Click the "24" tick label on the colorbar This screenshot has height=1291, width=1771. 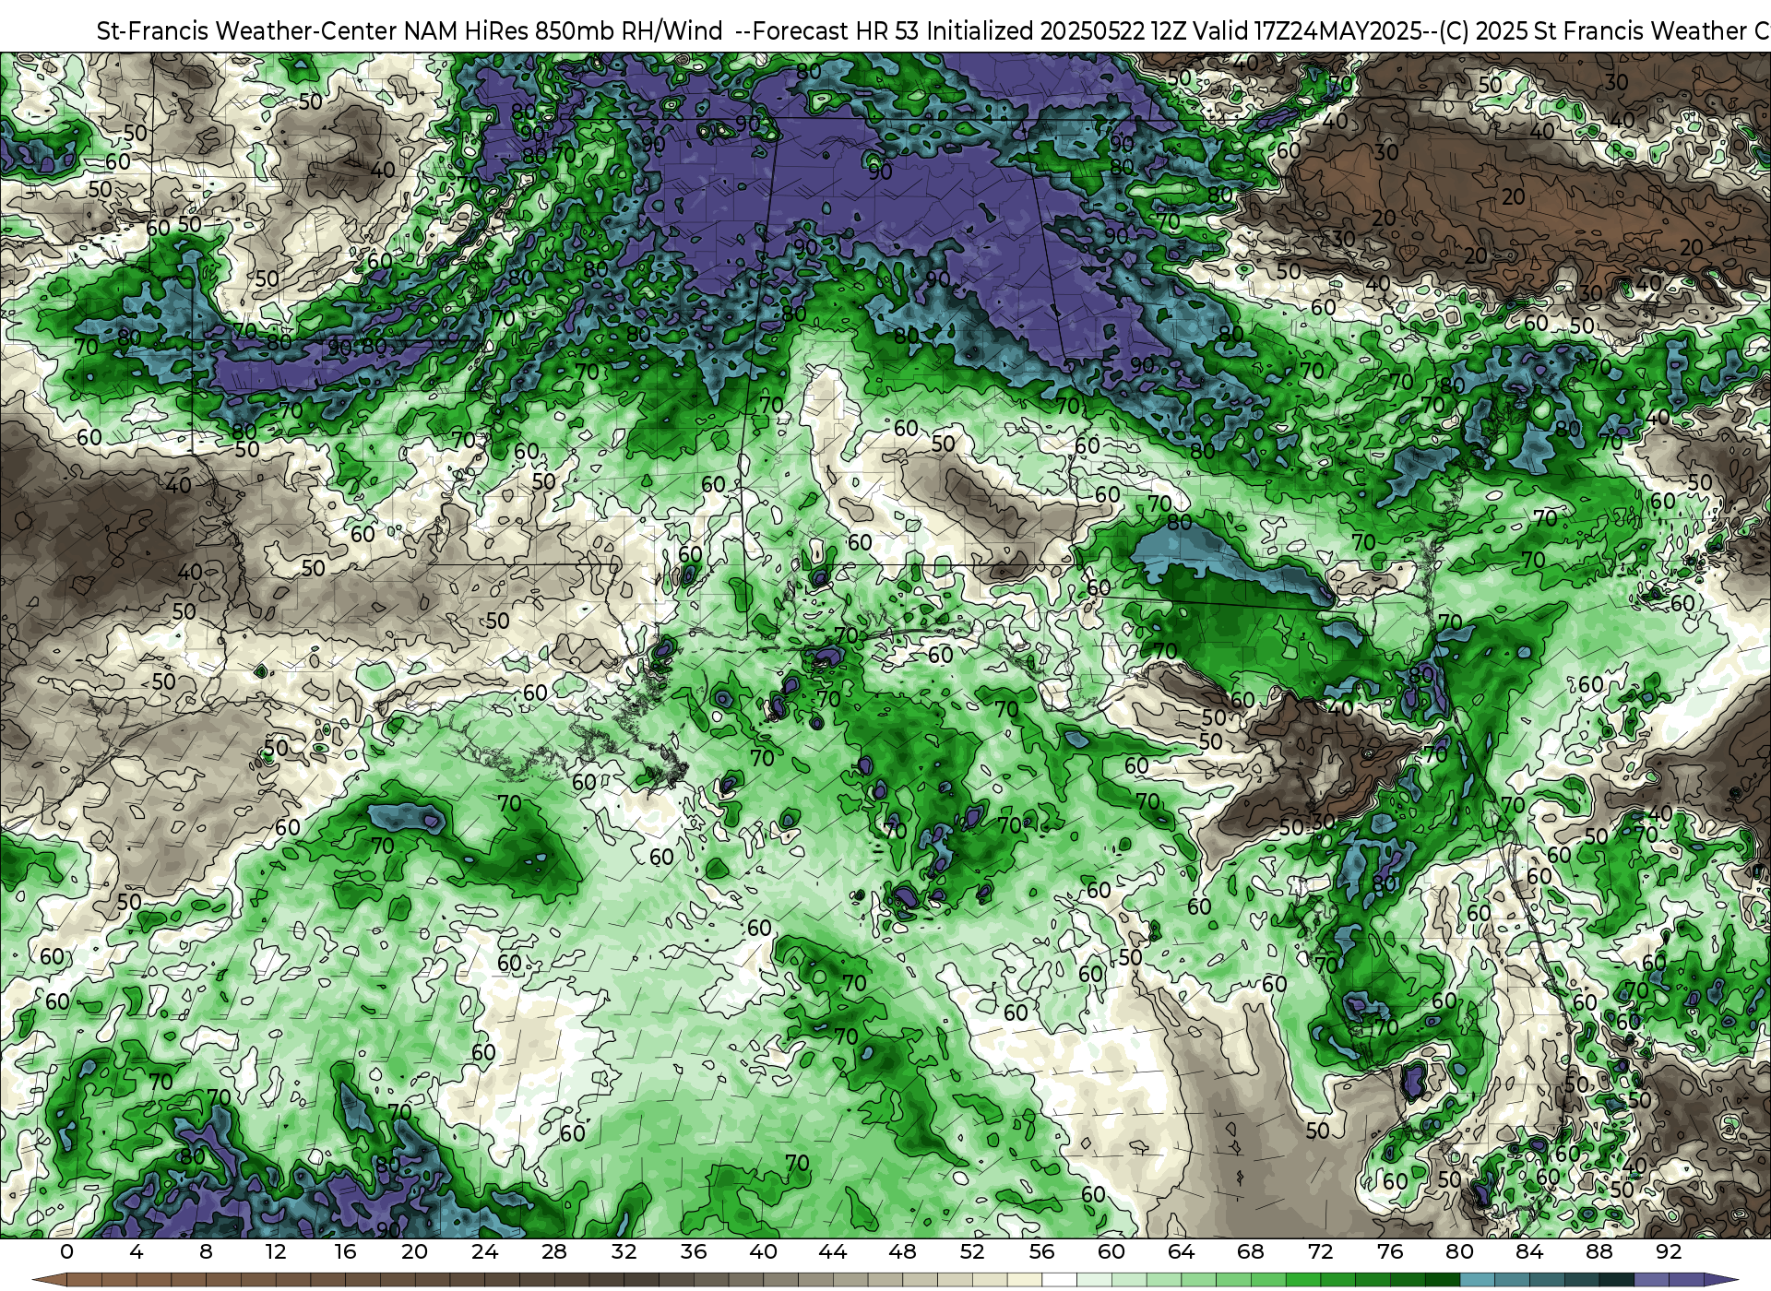484,1251
